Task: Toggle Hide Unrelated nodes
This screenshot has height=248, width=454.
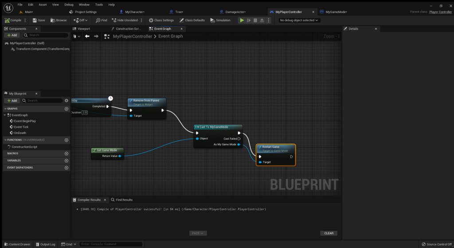Action: point(125,20)
